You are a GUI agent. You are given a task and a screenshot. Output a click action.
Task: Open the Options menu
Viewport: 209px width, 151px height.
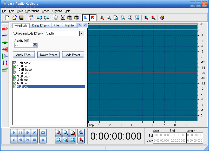point(57,11)
